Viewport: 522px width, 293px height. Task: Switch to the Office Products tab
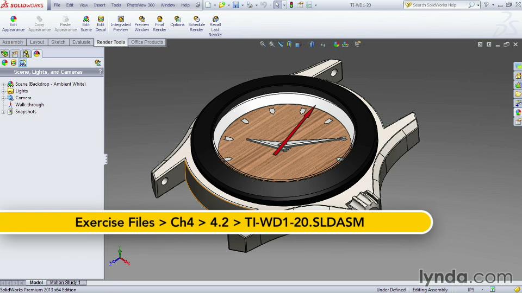147,42
